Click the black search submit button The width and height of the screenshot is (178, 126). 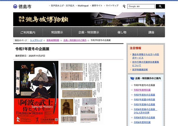160,6
